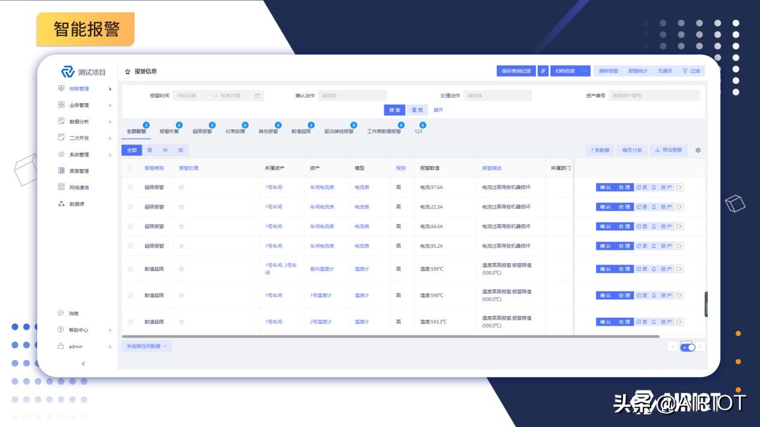Open 二次开发 sidebar icon
Image resolution: width=760 pixels, height=427 pixels.
(61, 138)
